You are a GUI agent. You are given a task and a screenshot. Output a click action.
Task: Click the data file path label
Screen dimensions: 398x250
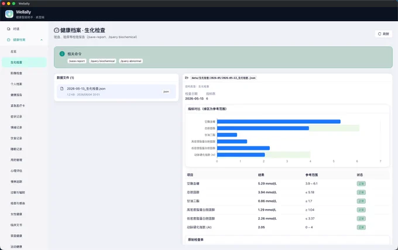[x=224, y=78]
